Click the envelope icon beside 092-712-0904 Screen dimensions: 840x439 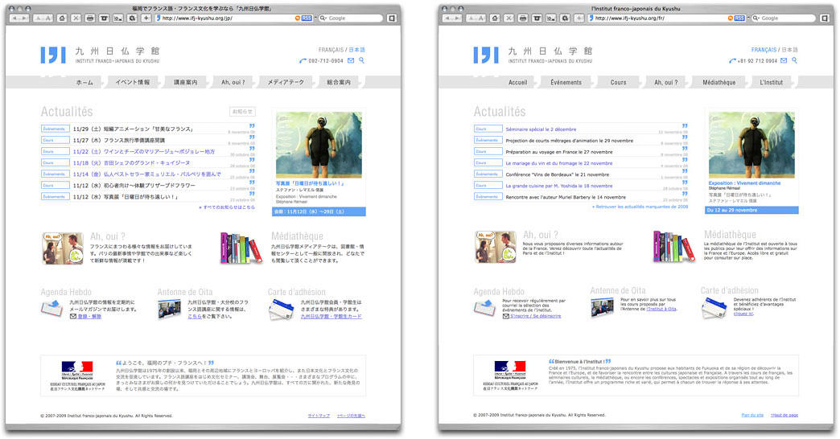pyautogui.click(x=352, y=61)
